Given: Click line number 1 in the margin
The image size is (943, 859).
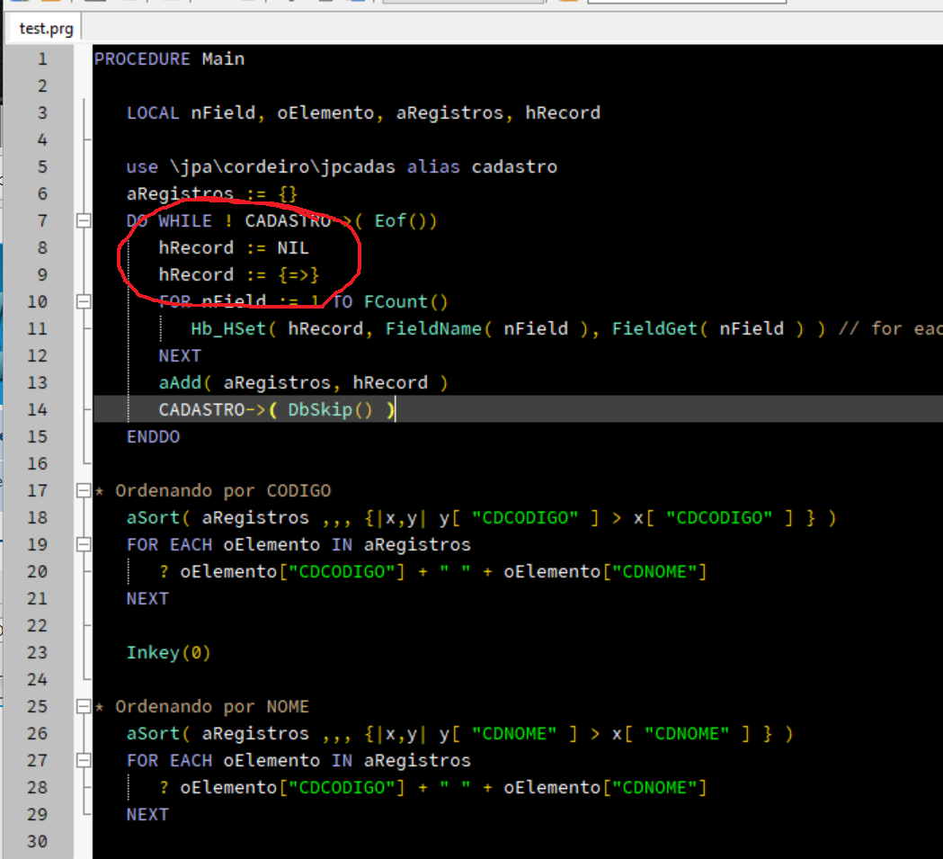Looking at the screenshot, I should pyautogui.click(x=42, y=59).
